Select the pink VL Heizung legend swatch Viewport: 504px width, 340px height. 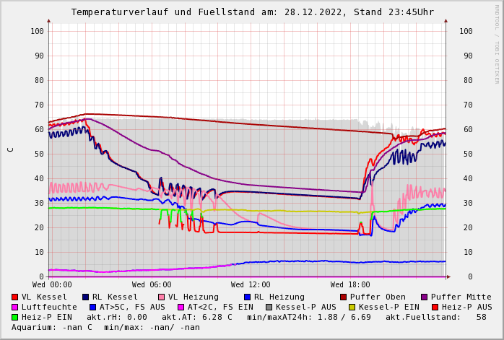tap(161, 297)
